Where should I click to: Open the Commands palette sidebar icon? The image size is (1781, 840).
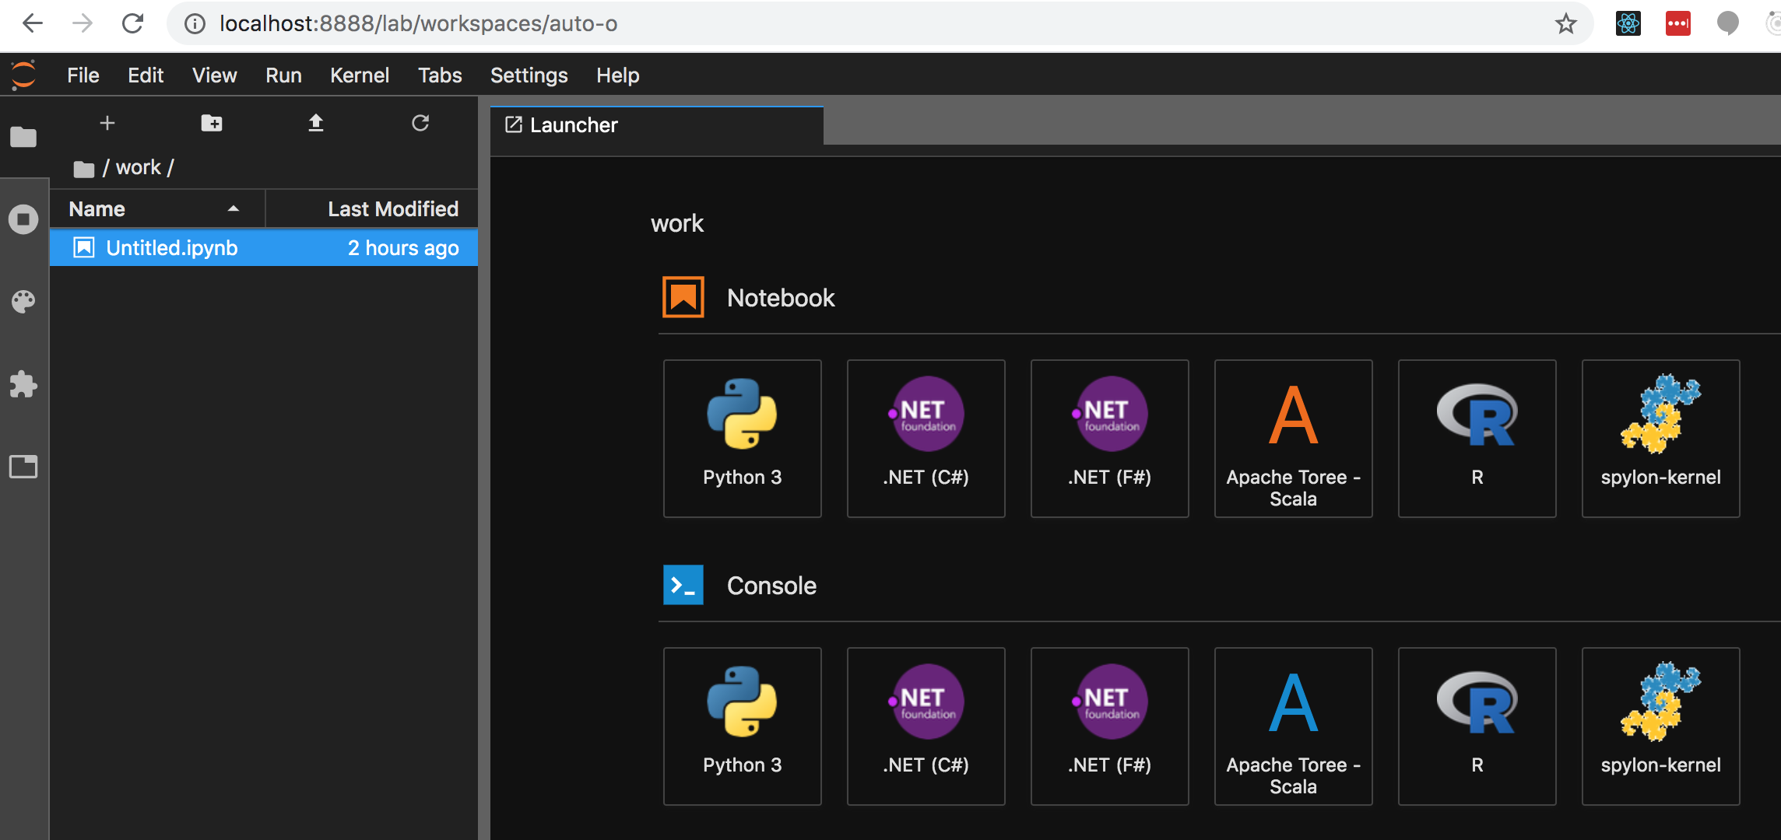23,302
